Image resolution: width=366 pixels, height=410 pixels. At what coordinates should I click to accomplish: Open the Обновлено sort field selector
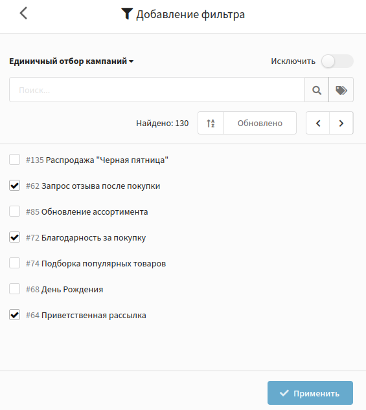click(260, 123)
